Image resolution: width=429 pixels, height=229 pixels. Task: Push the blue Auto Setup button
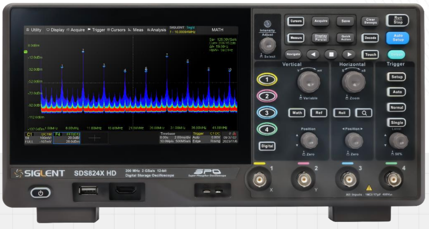(398, 38)
